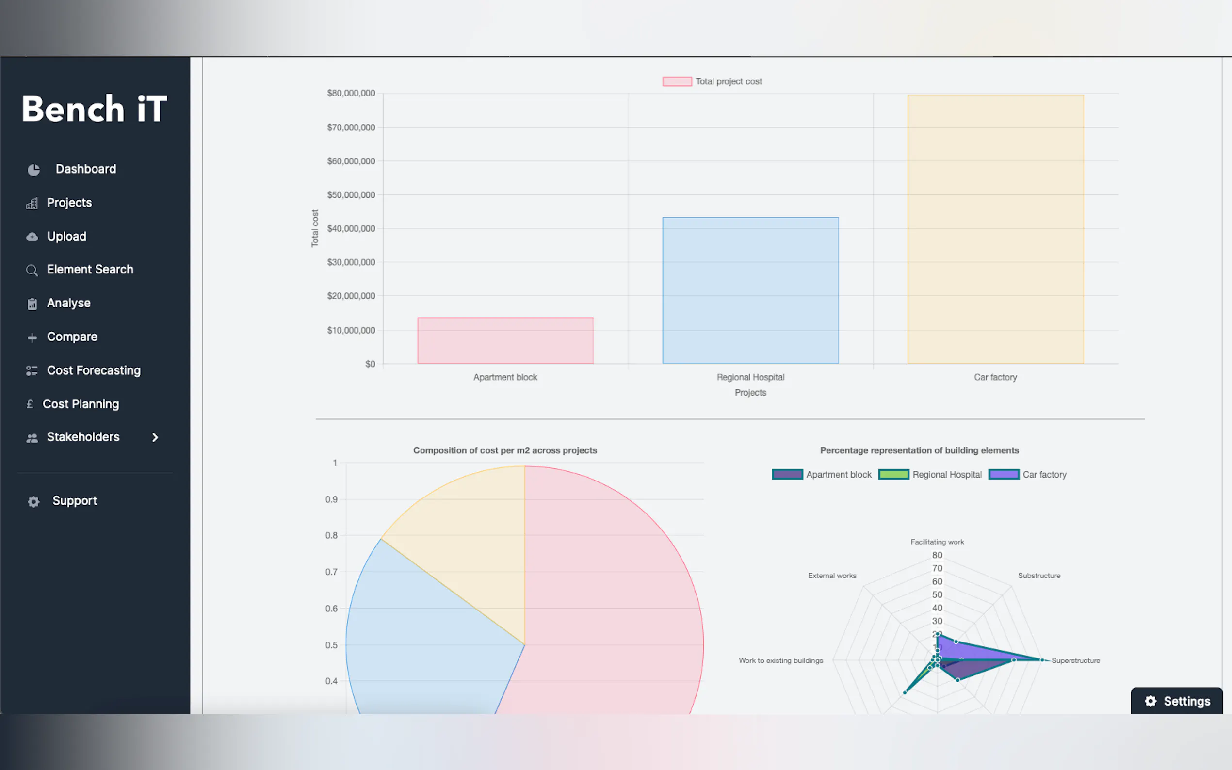Click the Dashboard pie chart icon
Screen dimensions: 1232x770
tap(33, 170)
